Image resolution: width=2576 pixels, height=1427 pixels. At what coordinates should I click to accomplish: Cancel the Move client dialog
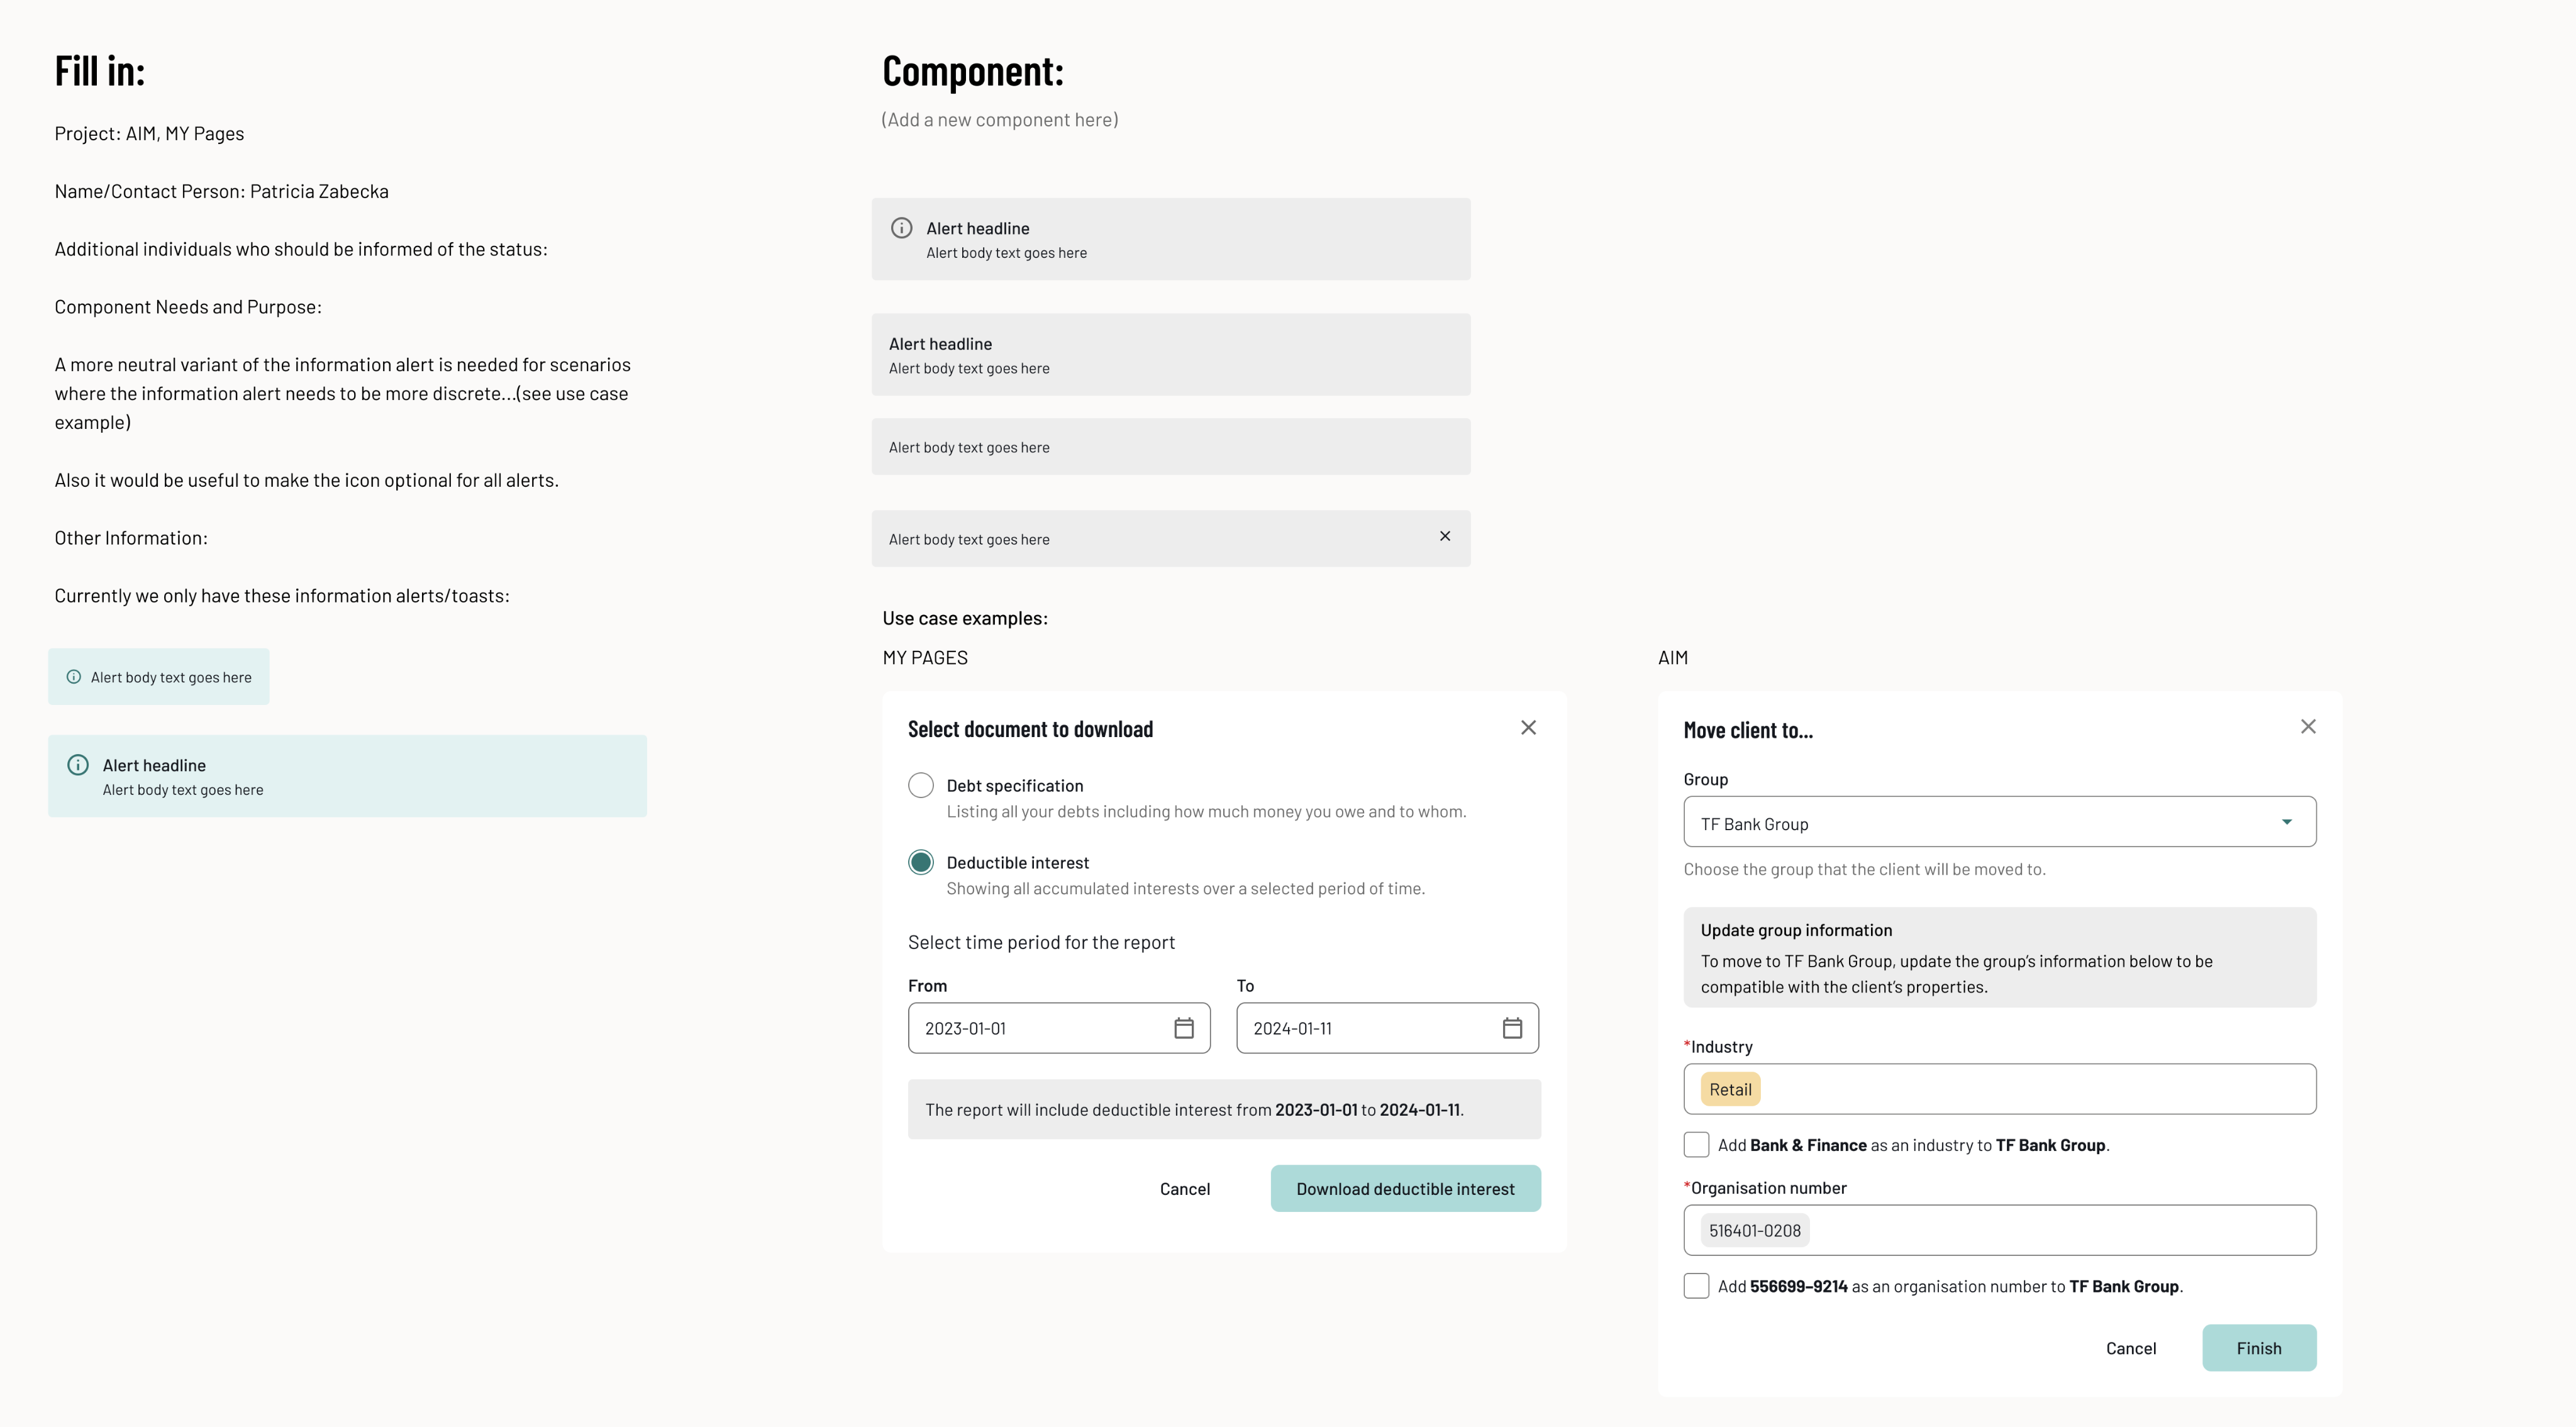coord(2130,1348)
